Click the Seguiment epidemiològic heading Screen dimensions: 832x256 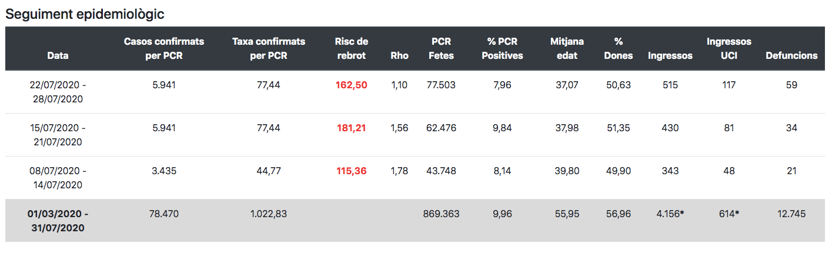click(x=85, y=14)
